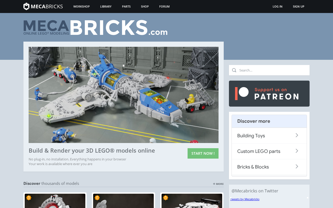
Task: Open the second (middle) model thumbnail
Action: click(x=124, y=201)
